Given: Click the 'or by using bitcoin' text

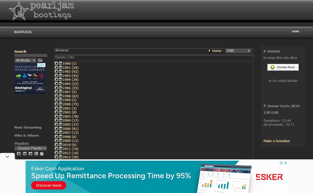Looking at the screenshot, I should coord(283,81).
